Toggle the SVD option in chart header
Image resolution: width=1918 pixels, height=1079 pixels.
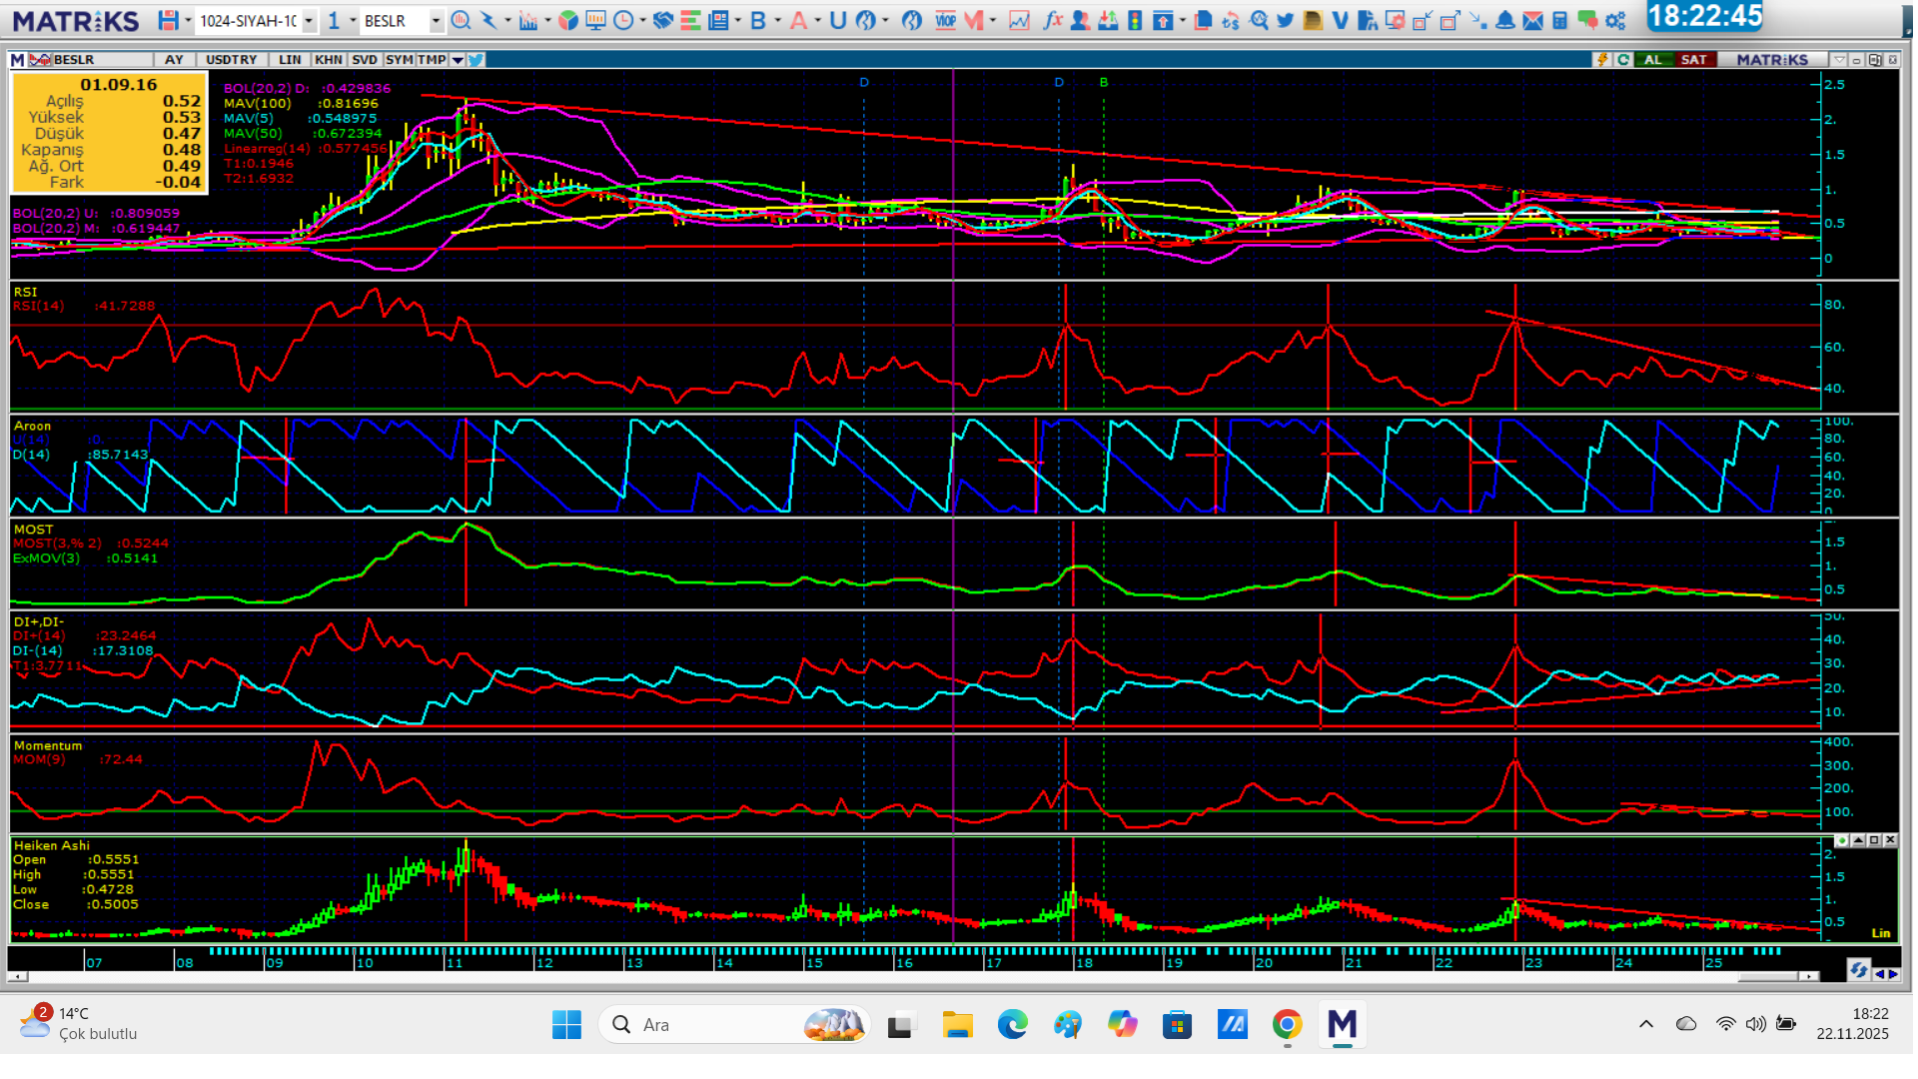365,60
